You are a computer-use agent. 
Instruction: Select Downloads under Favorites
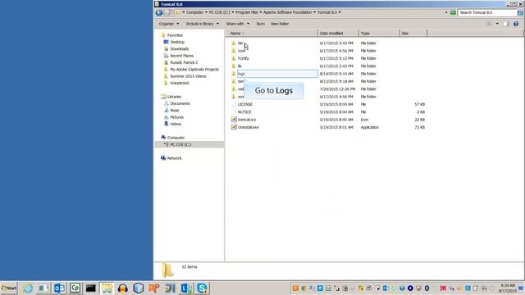(180, 49)
